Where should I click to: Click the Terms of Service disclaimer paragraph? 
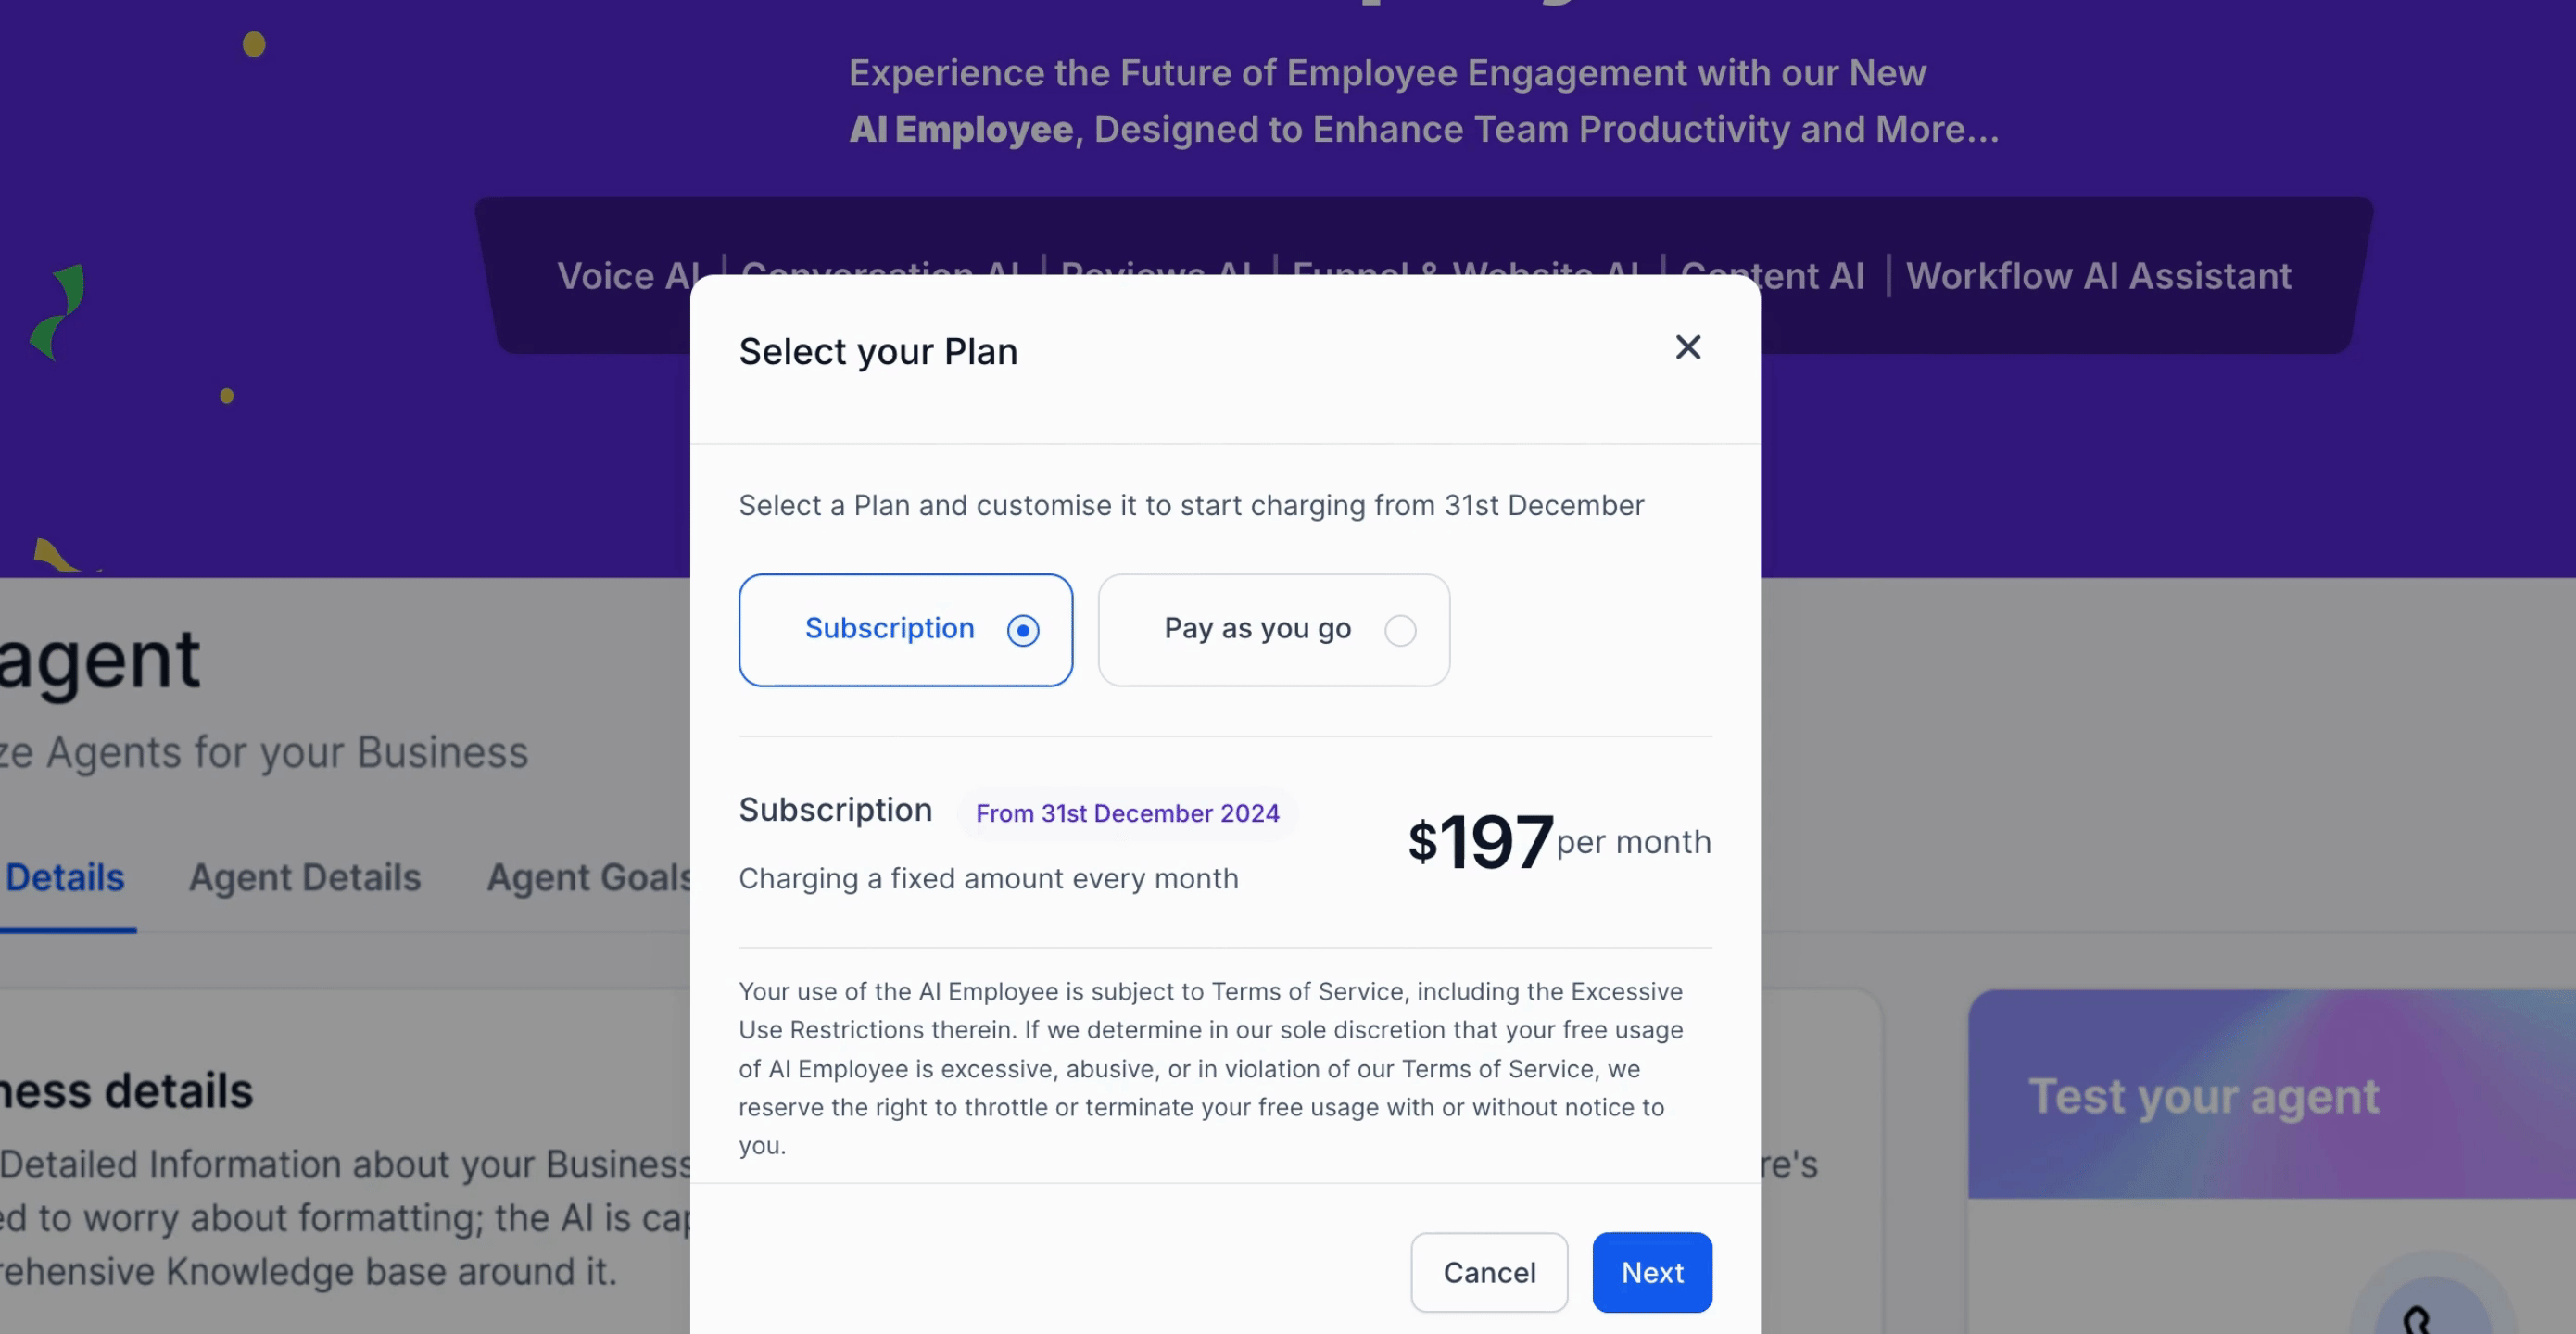pyautogui.click(x=1210, y=1068)
